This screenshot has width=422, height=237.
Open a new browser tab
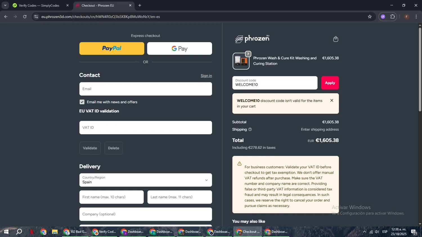point(140,5)
